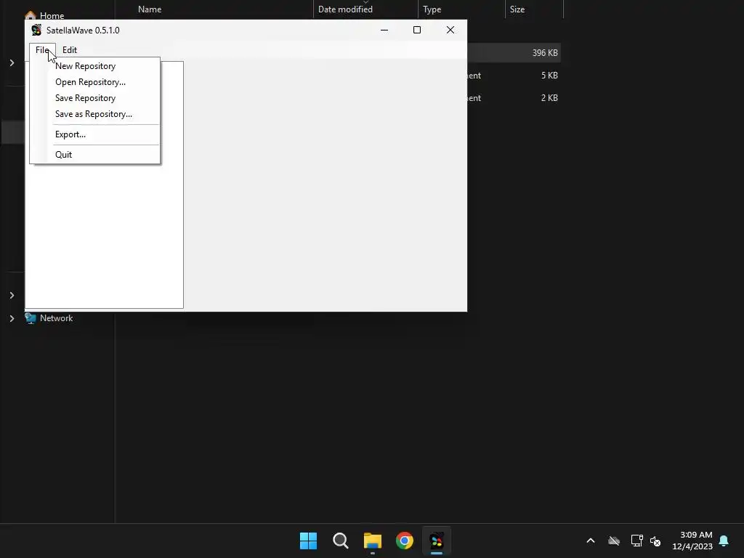Sort by Date modified column header

[345, 9]
